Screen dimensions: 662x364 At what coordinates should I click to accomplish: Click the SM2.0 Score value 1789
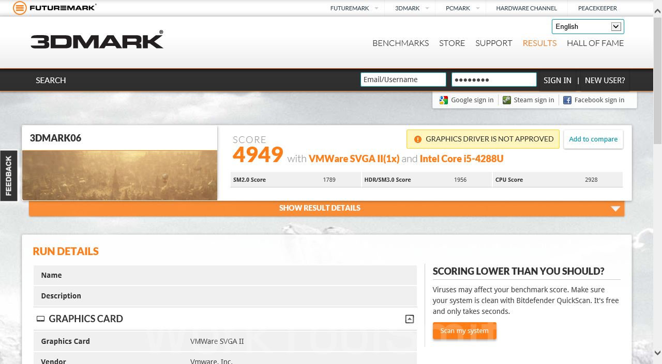[x=329, y=180]
